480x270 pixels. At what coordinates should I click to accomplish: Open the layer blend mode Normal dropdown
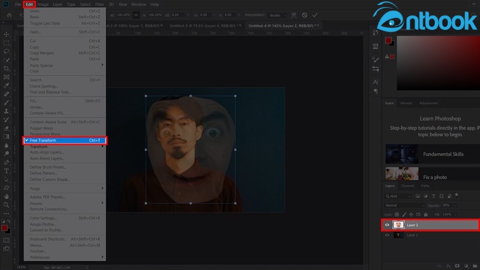(404, 205)
